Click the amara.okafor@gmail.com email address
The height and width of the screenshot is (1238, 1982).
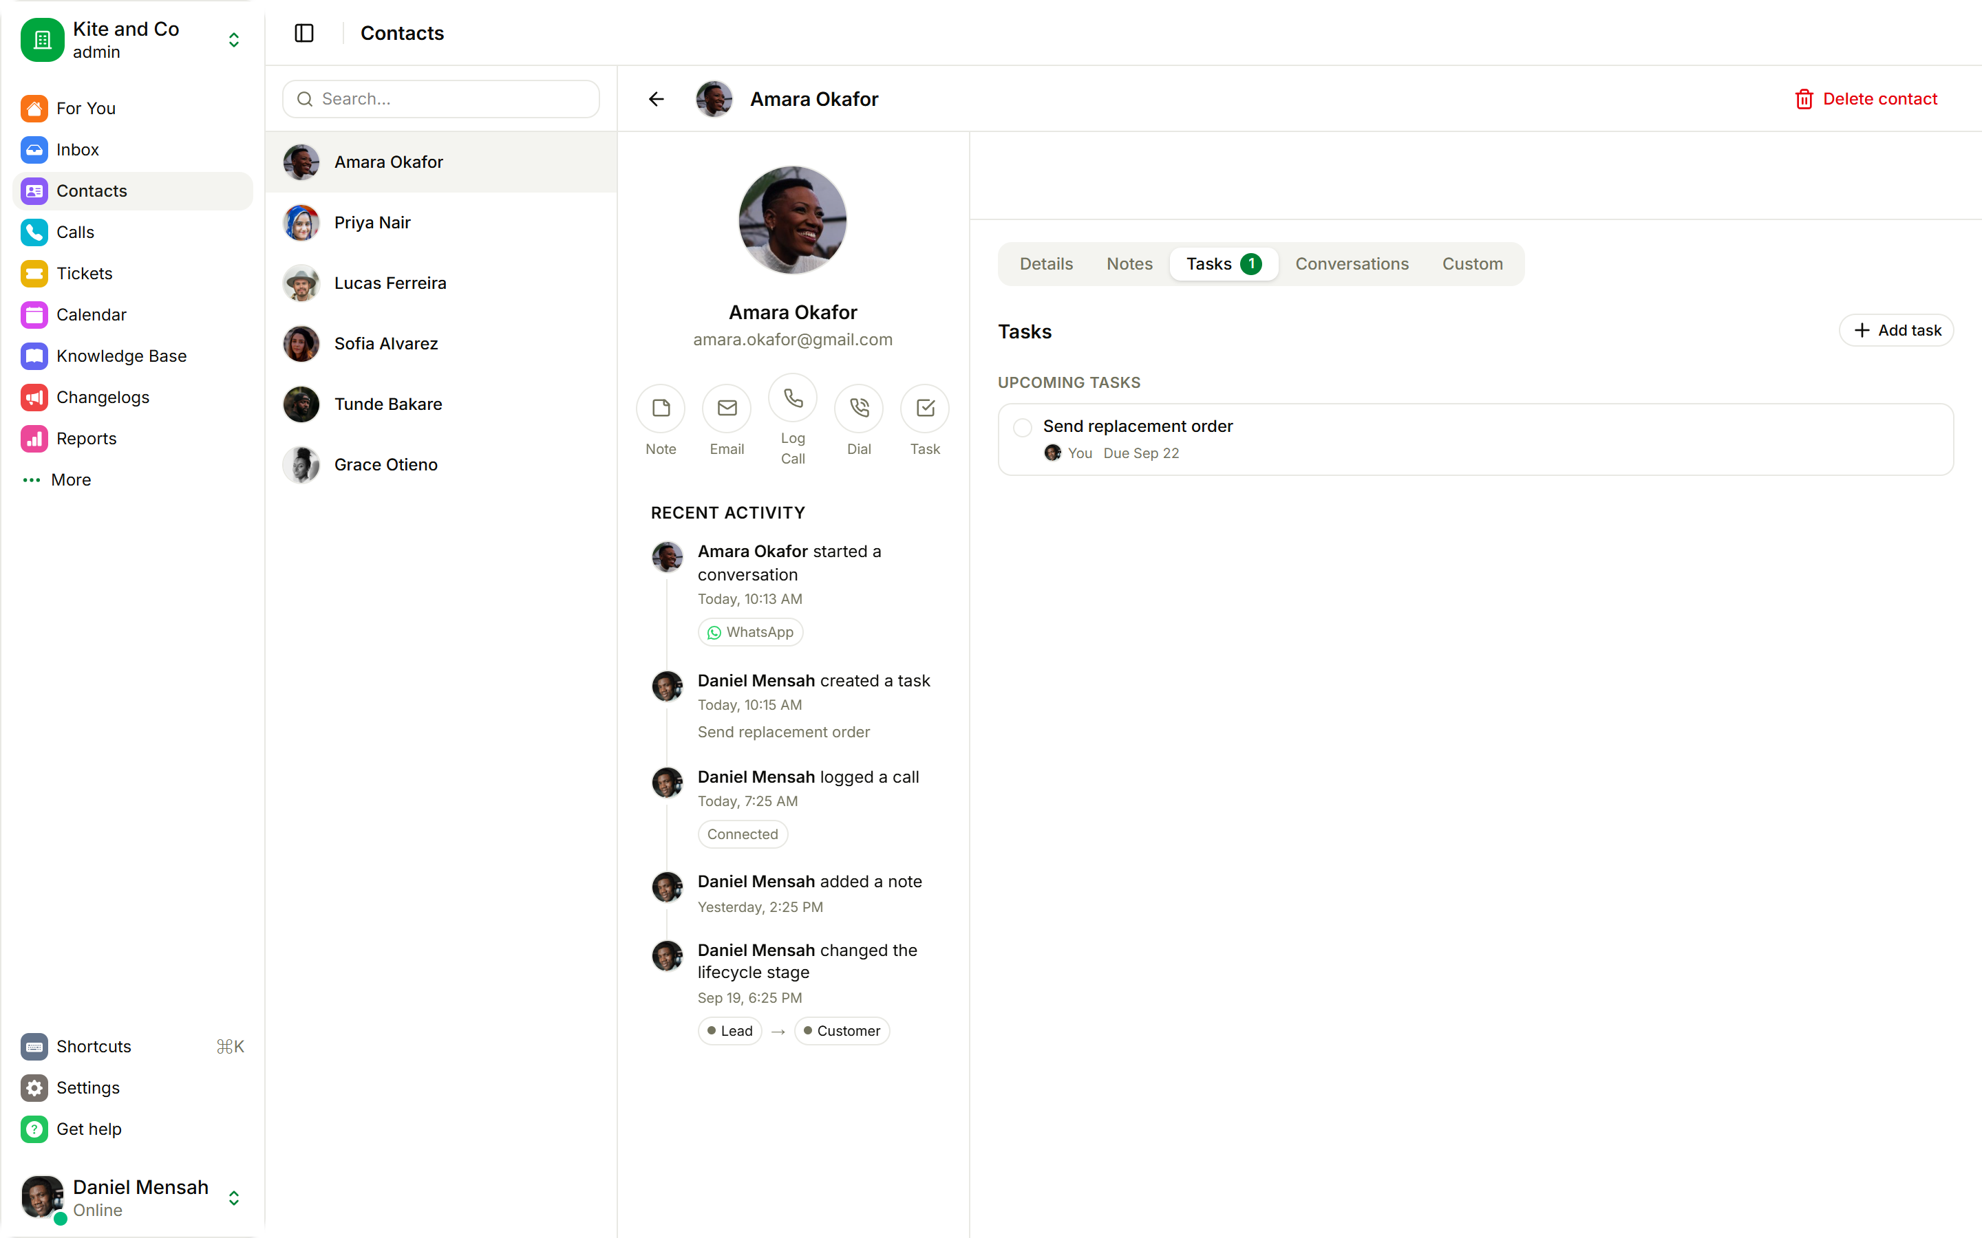click(793, 340)
